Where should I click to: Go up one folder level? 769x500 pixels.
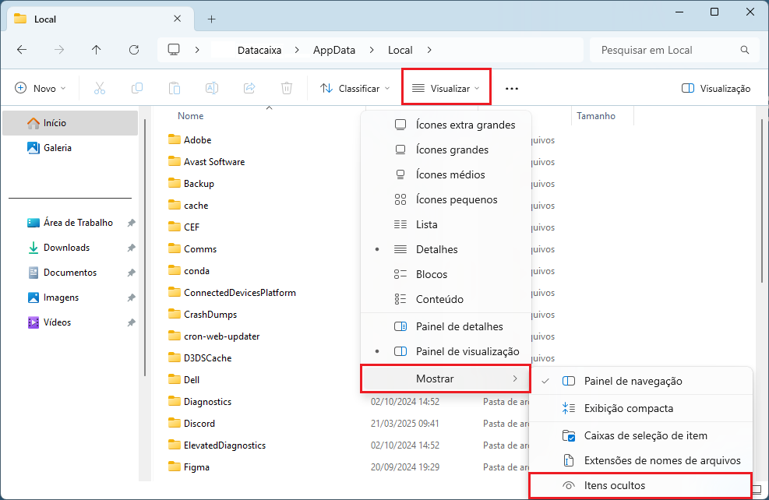97,50
